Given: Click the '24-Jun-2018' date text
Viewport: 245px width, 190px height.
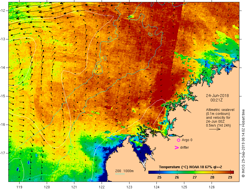Looking at the screenshot, I should tap(217, 96).
